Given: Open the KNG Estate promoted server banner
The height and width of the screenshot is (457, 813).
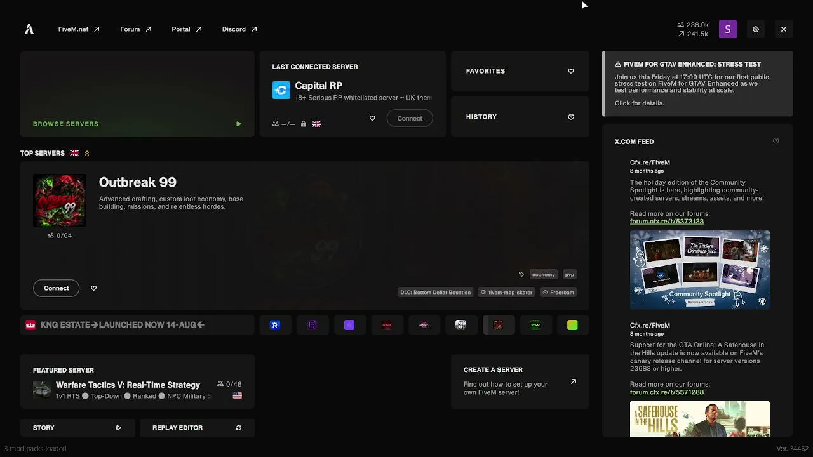Looking at the screenshot, I should (137, 325).
